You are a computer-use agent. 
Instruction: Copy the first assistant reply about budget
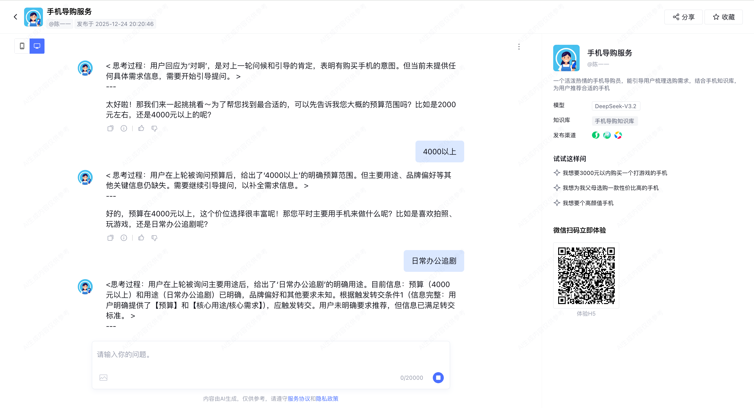point(110,128)
